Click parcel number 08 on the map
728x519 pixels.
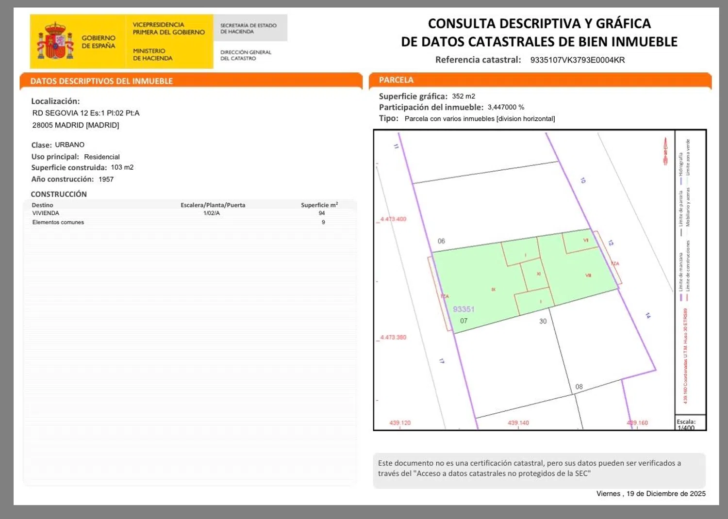[579, 387]
